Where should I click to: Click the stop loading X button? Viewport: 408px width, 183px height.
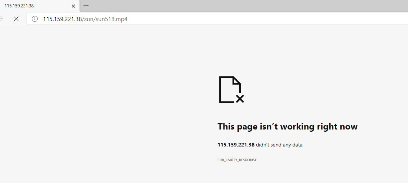click(16, 19)
